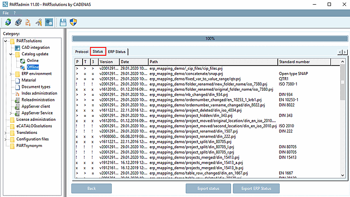Select Online under Catalog update
Image resolution: width=350 pixels, height=197 pixels.
33,60
